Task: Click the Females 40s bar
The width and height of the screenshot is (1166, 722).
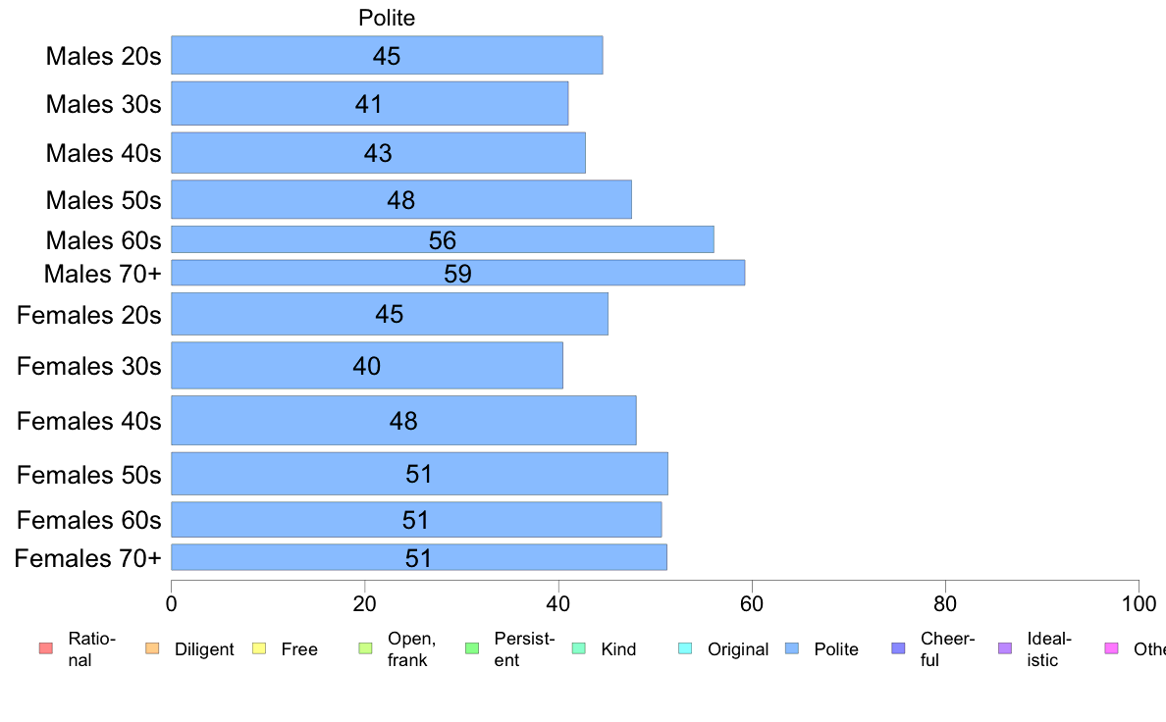Action: point(403,420)
